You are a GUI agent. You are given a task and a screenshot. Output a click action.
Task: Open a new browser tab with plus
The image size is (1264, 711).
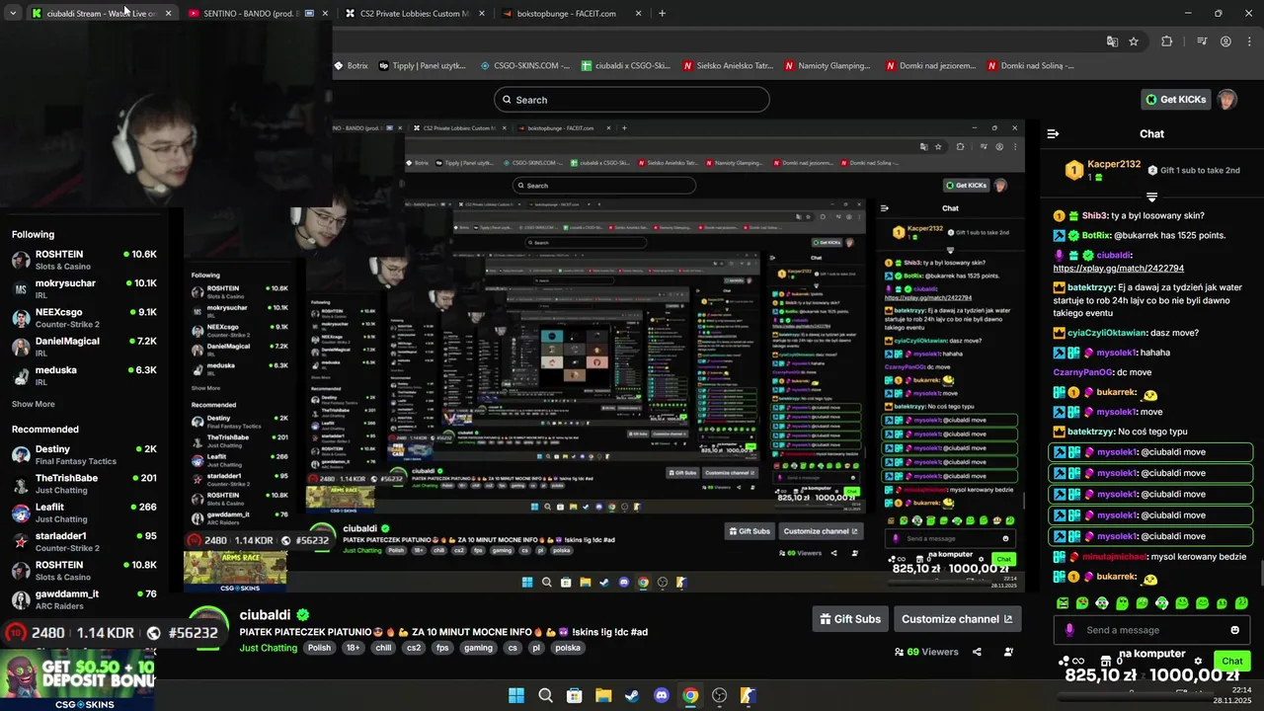tap(662, 13)
